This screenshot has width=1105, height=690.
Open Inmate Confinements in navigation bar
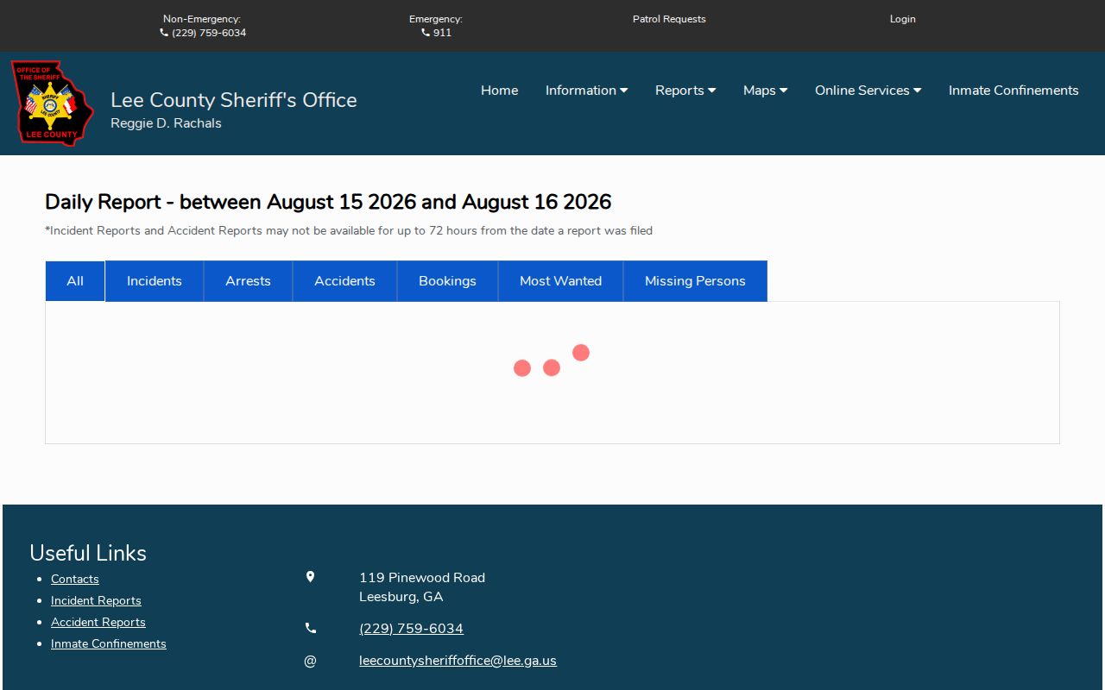[1013, 91]
